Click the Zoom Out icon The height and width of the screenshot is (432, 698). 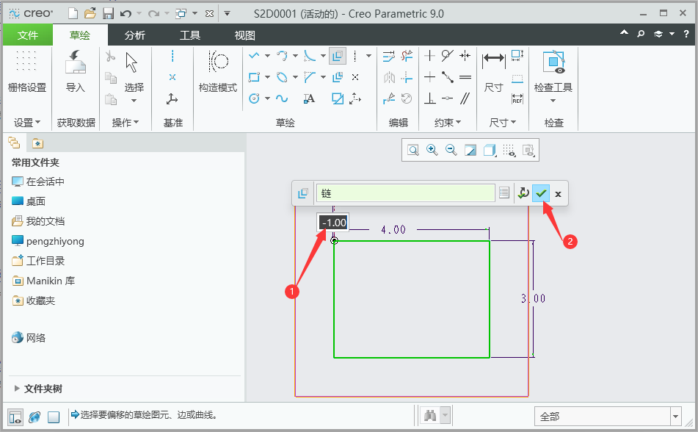point(451,150)
